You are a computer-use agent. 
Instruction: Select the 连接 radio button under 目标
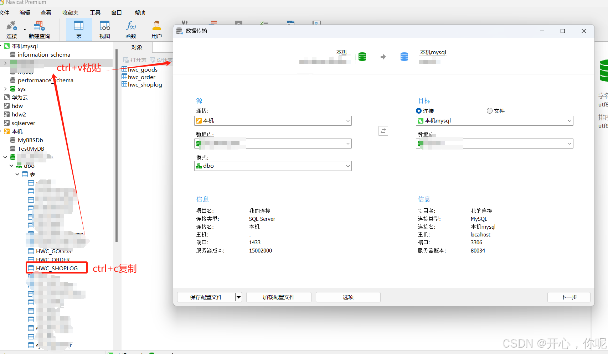pos(419,111)
